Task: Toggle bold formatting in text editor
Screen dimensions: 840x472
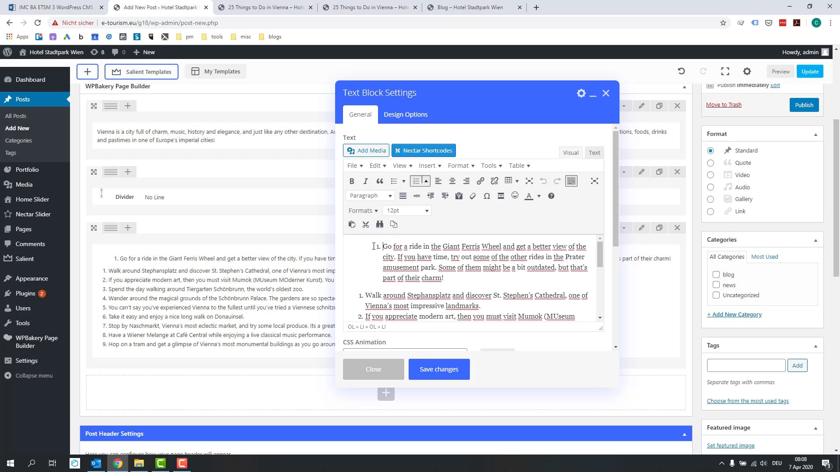Action: point(352,181)
